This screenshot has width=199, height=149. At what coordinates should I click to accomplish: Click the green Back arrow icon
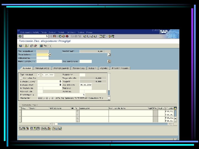pyautogui.click(x=60, y=36)
